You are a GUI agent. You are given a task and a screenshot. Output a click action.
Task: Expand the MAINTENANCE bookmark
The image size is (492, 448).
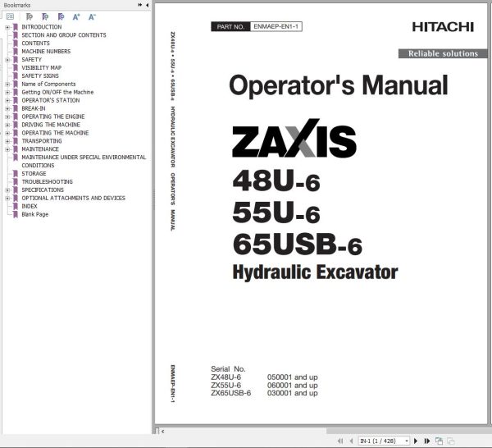pyautogui.click(x=7, y=150)
